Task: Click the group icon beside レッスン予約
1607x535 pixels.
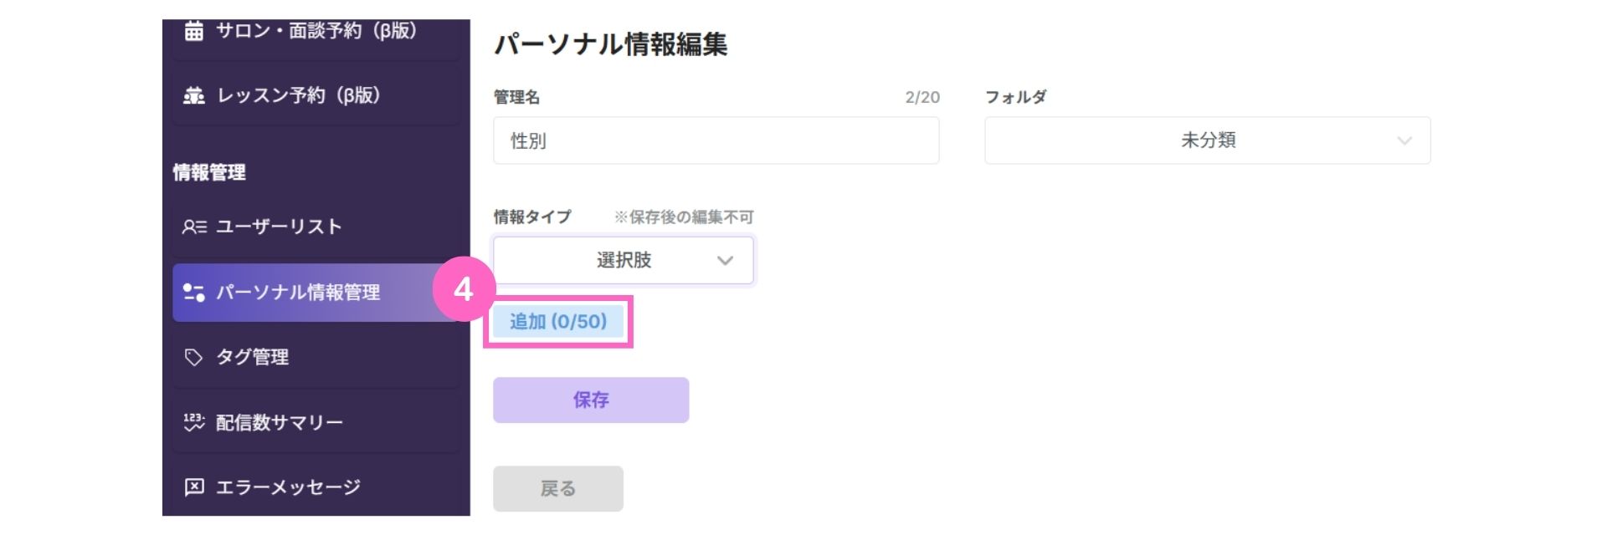Action: click(x=193, y=95)
